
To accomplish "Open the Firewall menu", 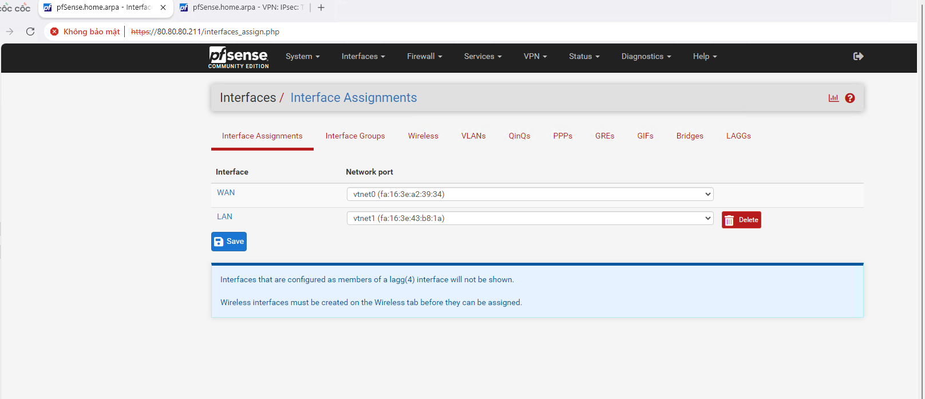I will click(x=425, y=56).
